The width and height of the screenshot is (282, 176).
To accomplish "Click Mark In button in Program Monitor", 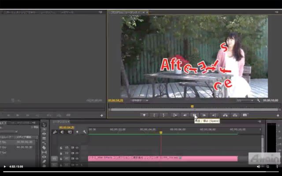I will click(154, 115).
